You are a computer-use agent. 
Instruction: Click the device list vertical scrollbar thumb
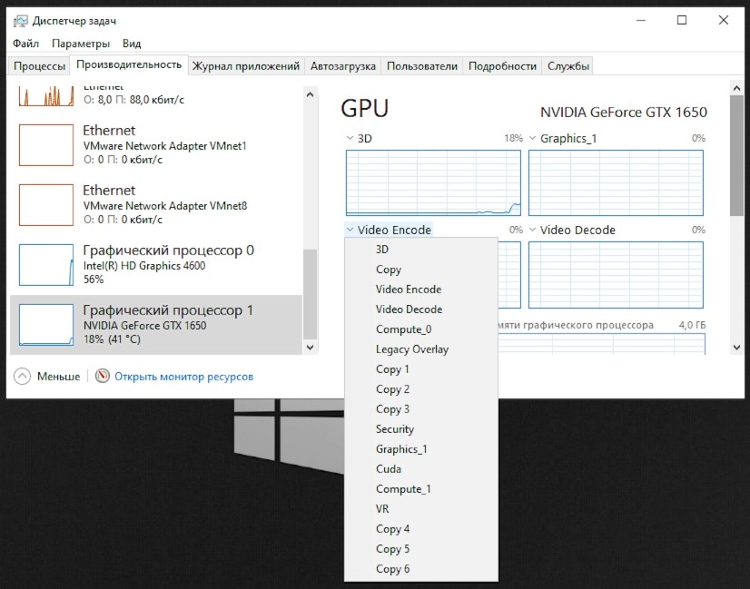(x=310, y=294)
